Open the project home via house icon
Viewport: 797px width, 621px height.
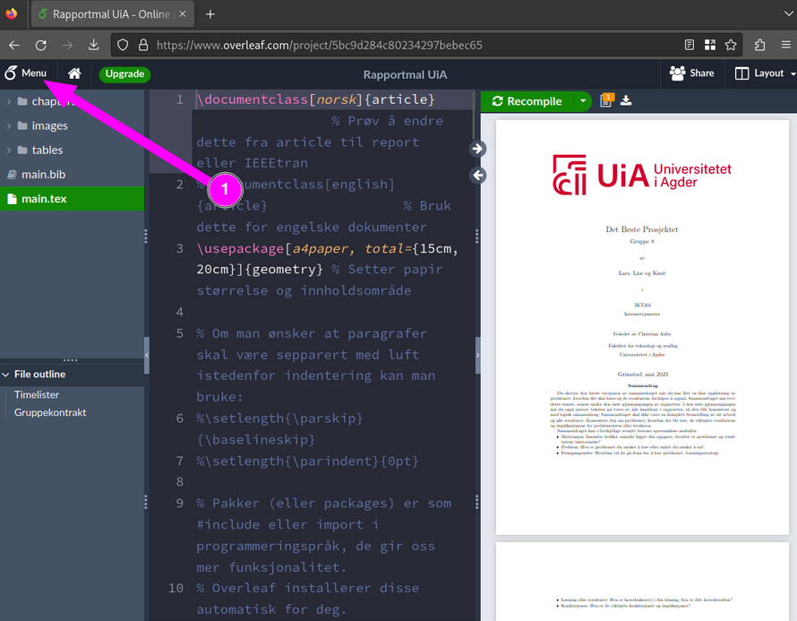click(73, 74)
